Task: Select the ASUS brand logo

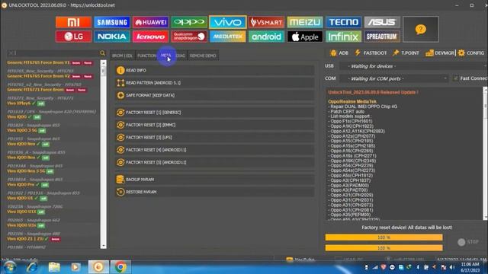Action: point(382,22)
